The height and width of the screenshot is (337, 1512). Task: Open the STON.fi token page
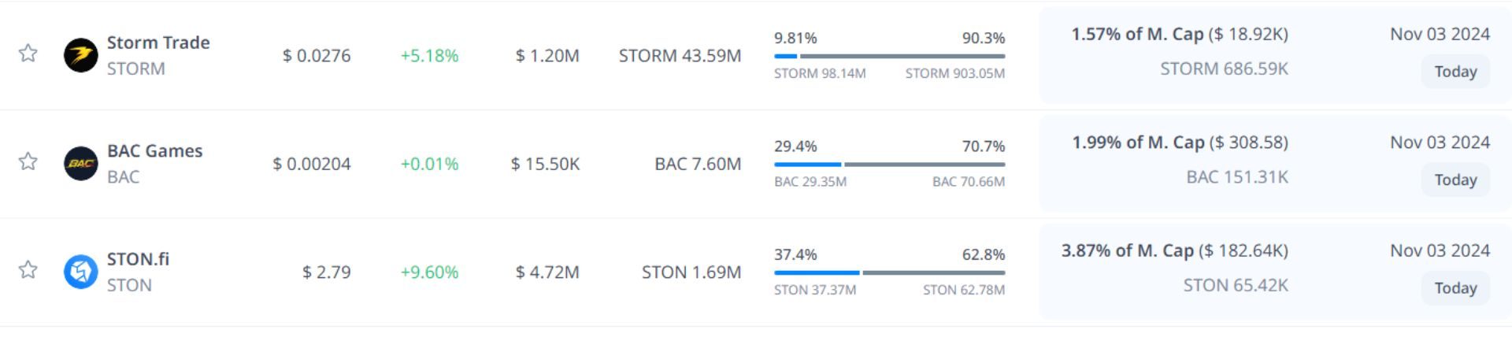click(138, 259)
